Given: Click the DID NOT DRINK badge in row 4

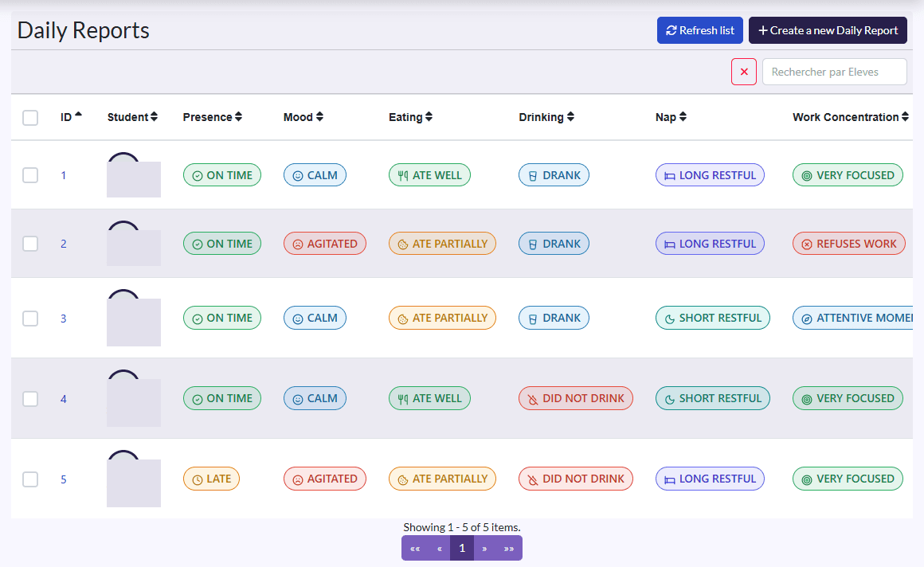Looking at the screenshot, I should coord(576,398).
